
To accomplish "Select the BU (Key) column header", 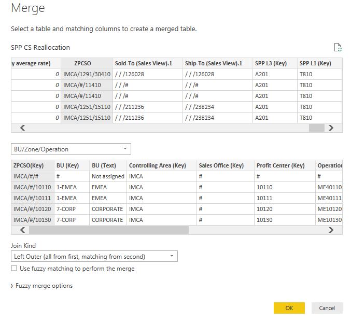I will click(x=72, y=165).
